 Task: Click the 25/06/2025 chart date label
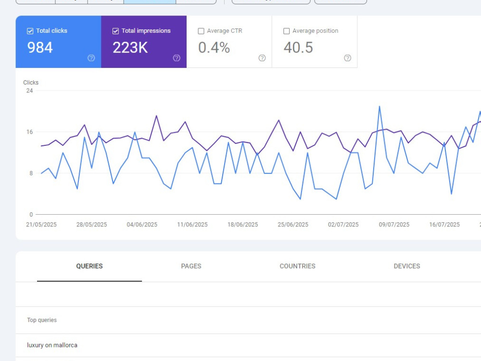coord(293,224)
